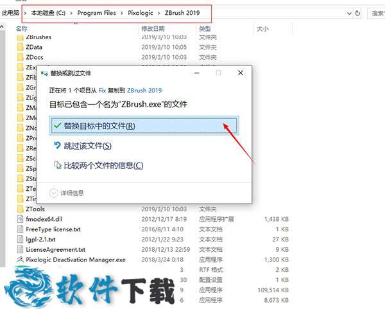Sort by the Name column header
This screenshot has height=309, width=385.
[x=22, y=28]
